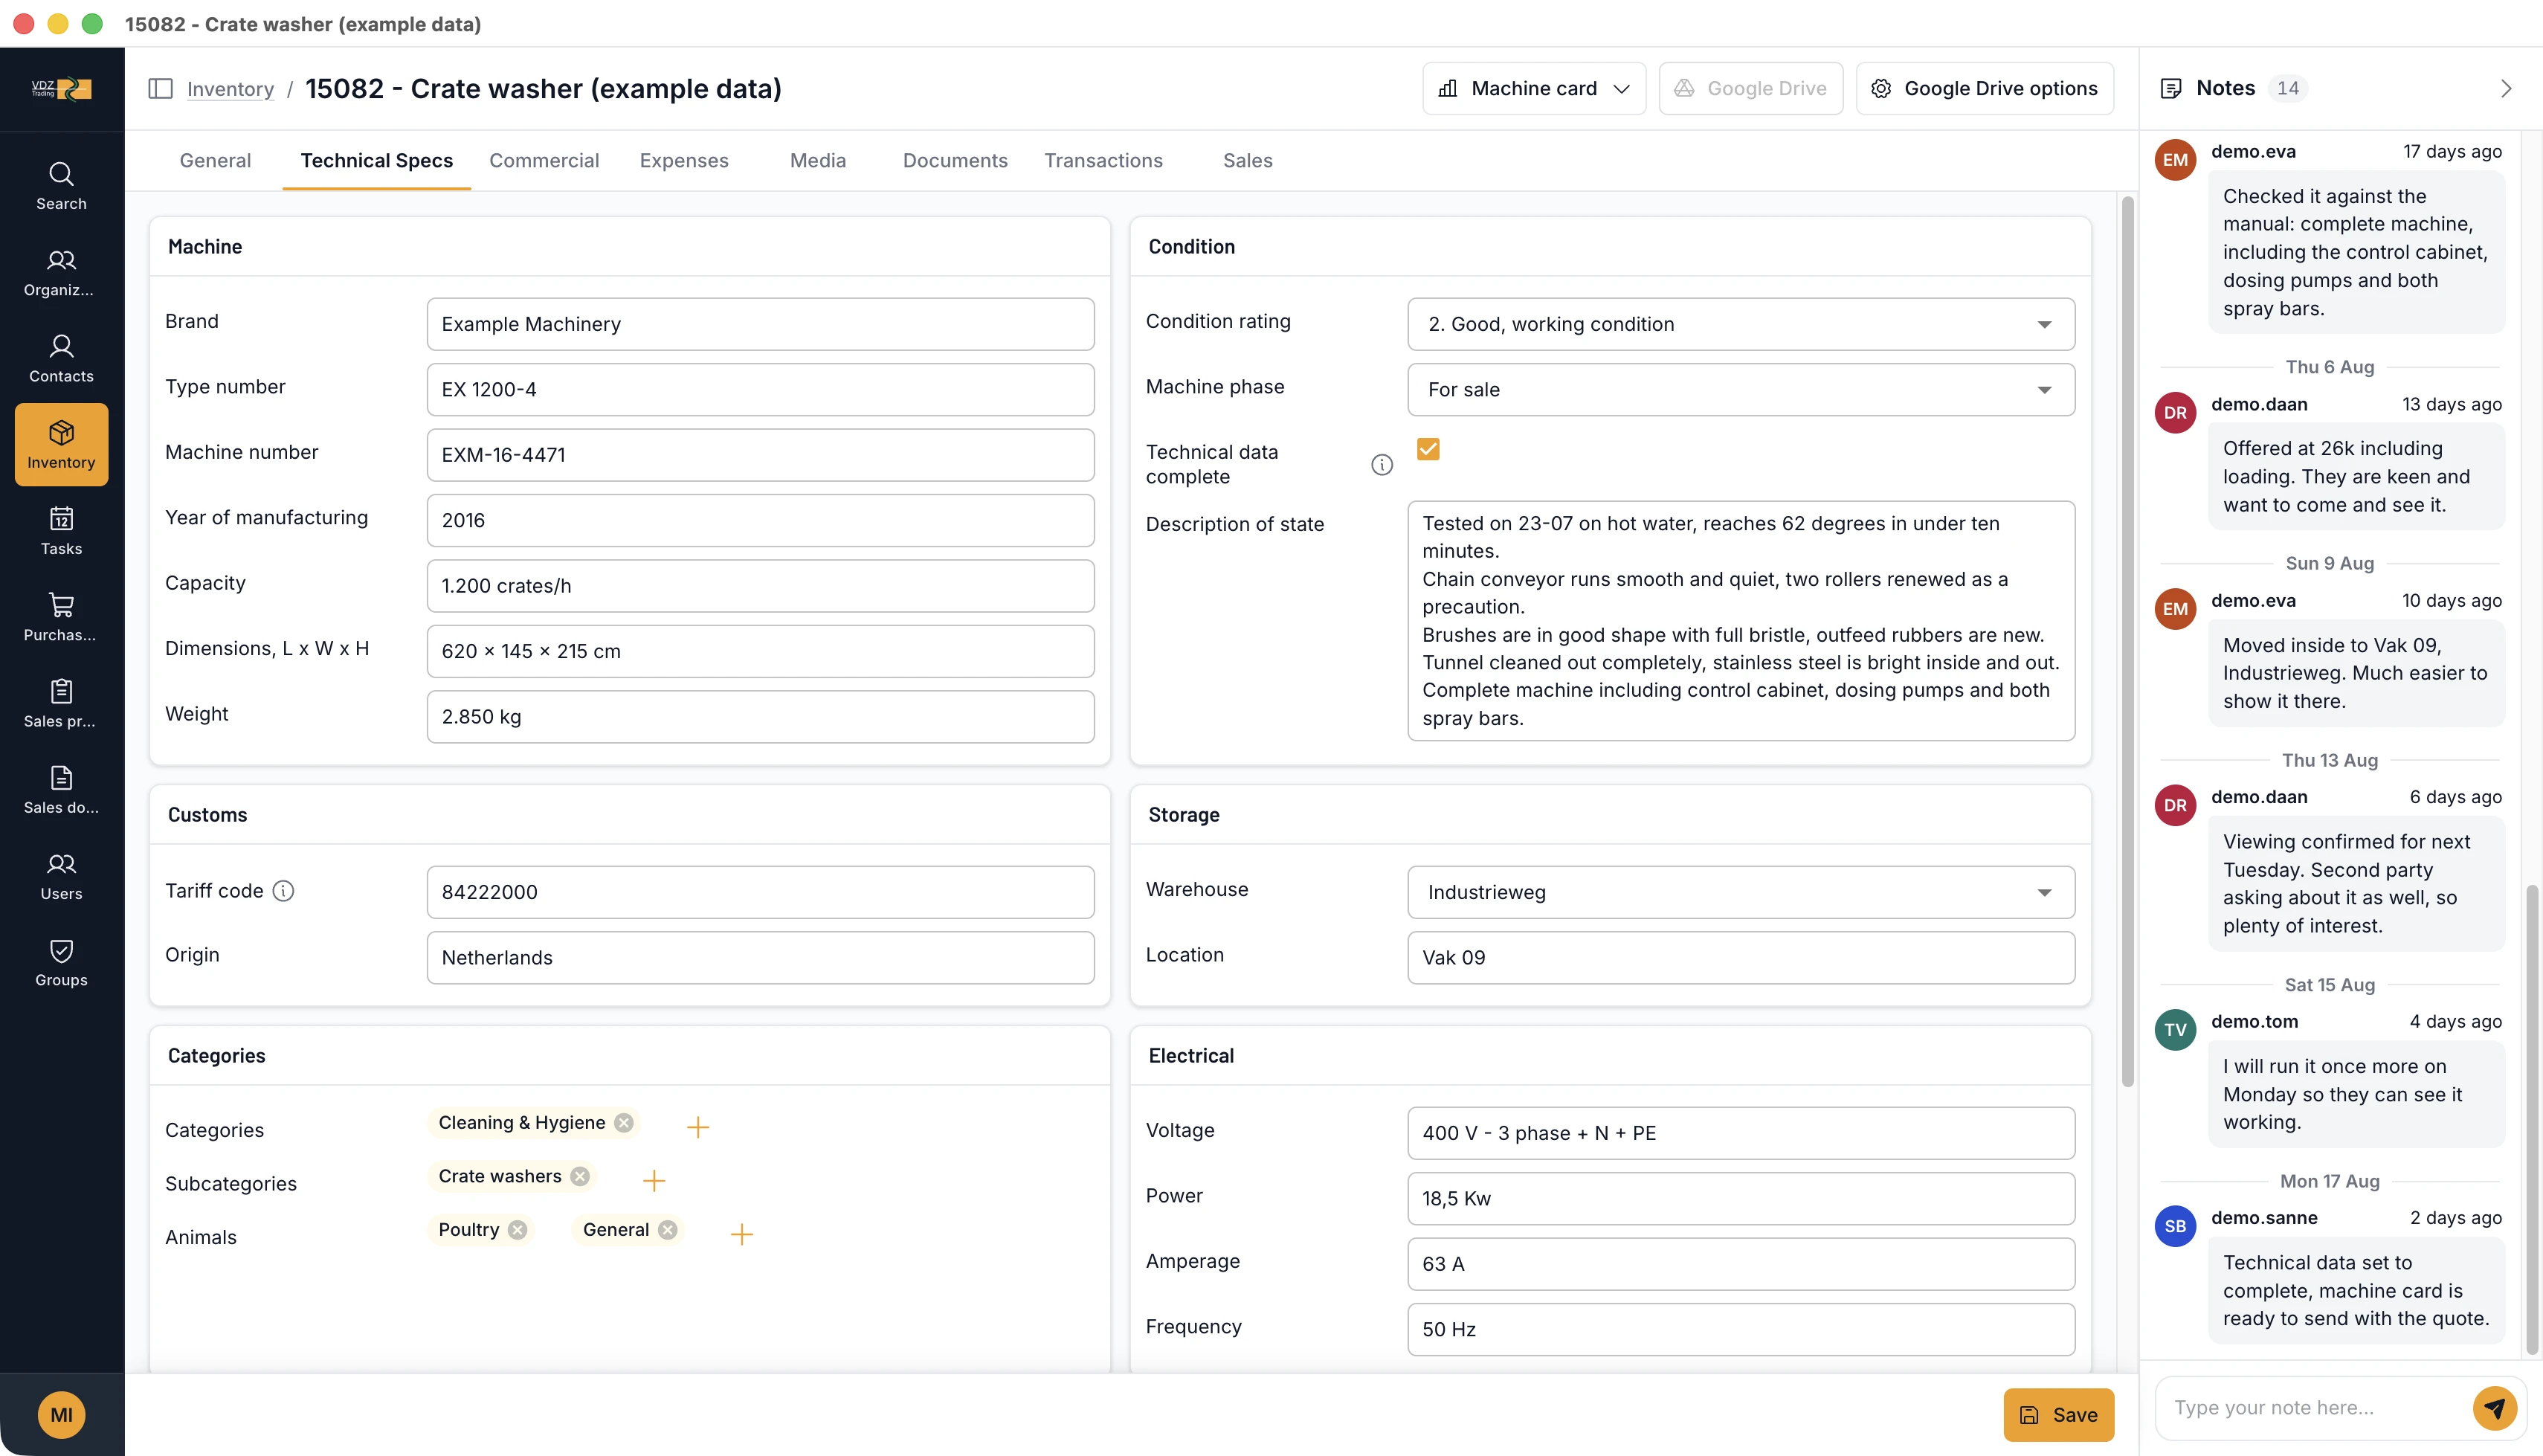Click the Year of manufacturing field
Screen dimensions: 2543x1456
(x=760, y=520)
